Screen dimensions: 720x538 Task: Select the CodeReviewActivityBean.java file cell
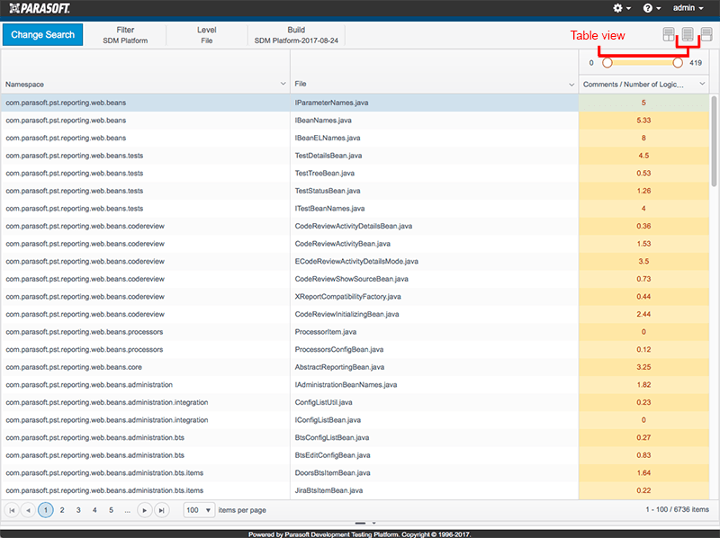click(x=434, y=244)
